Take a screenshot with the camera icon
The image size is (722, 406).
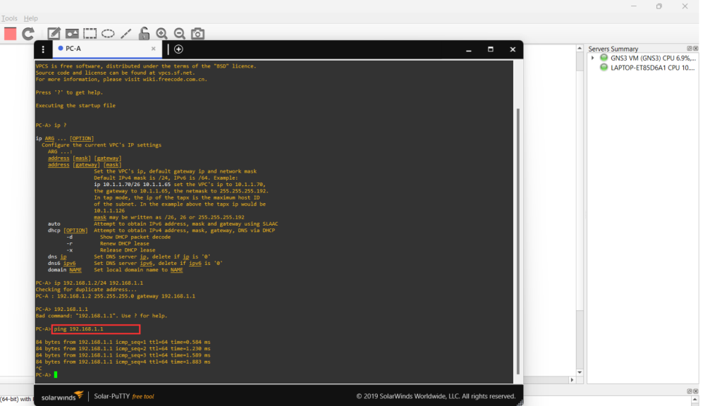pos(198,33)
